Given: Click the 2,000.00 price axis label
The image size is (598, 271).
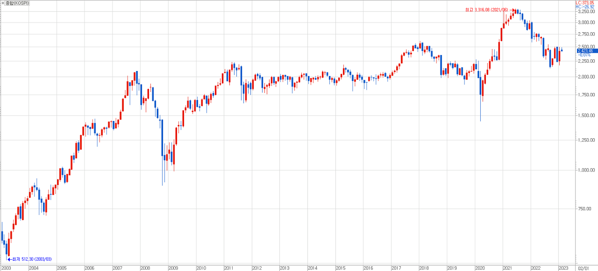Looking at the screenshot, I should 586,77.
